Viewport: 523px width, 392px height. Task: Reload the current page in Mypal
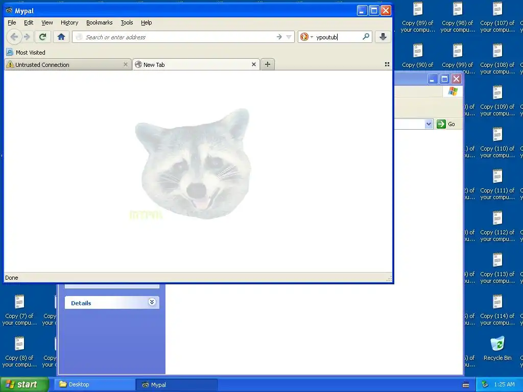pos(42,37)
